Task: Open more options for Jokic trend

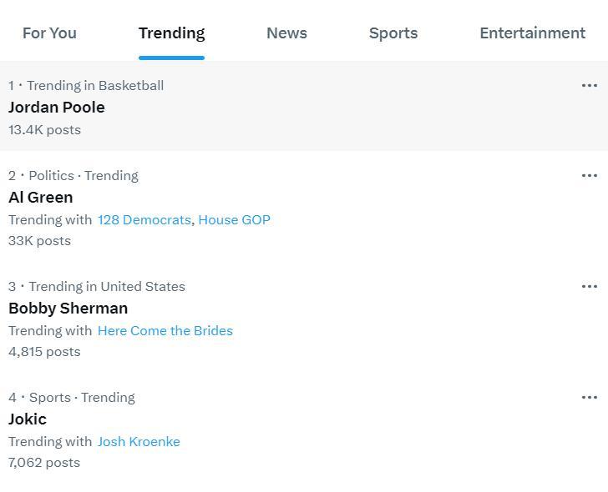Action: coord(589,397)
